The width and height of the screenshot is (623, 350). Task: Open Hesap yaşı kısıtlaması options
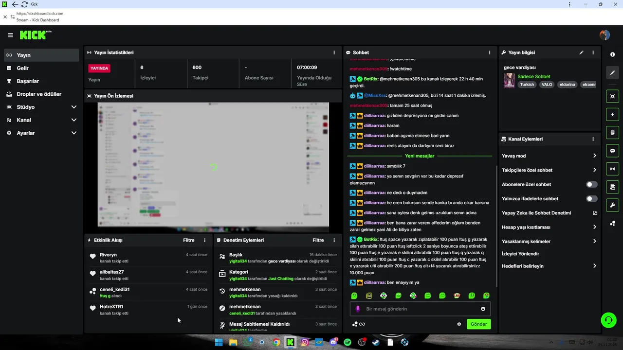(549, 227)
